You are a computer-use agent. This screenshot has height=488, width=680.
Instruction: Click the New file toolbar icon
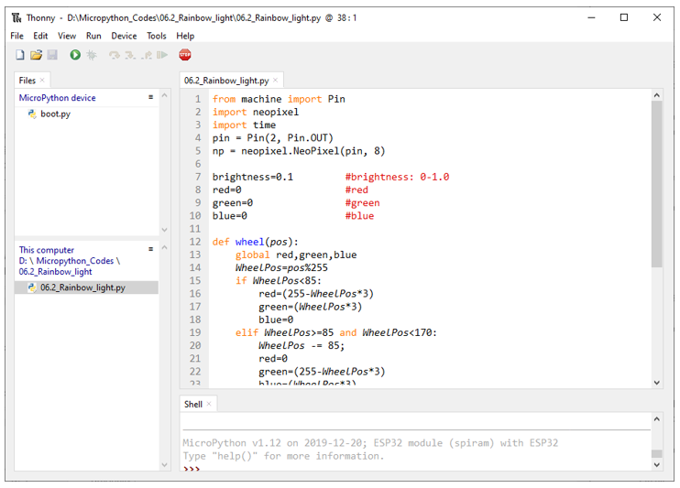tap(20, 55)
